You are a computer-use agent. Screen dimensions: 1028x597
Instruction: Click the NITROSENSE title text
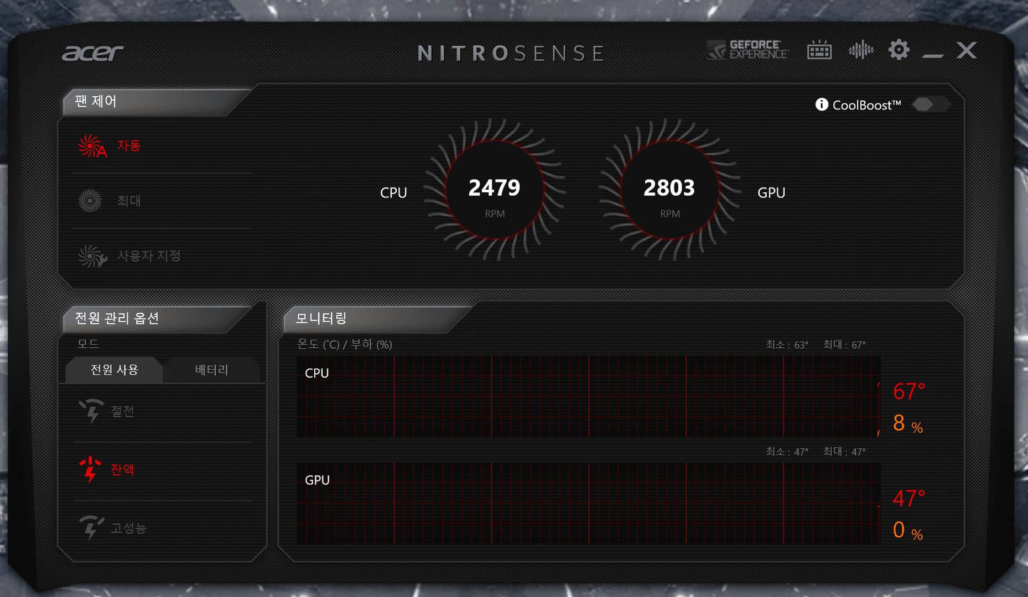click(511, 54)
